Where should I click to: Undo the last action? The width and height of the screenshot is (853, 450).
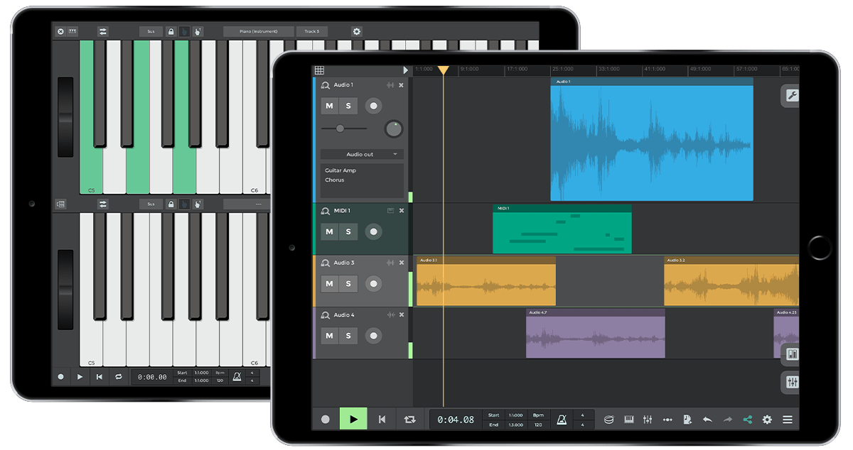[708, 419]
